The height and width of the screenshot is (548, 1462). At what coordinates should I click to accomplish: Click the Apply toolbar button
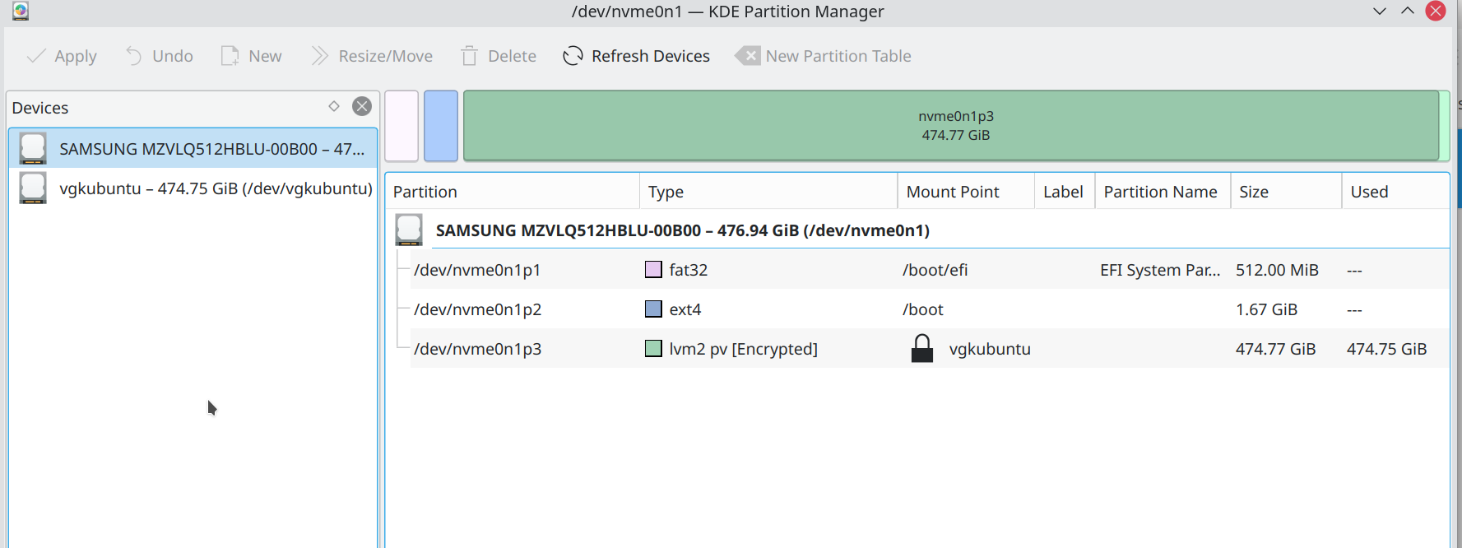[62, 56]
